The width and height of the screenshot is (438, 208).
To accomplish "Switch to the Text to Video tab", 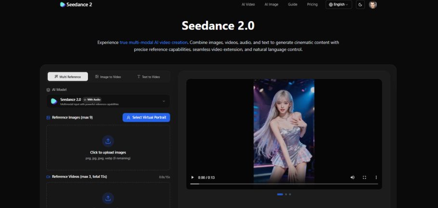I will (148, 77).
